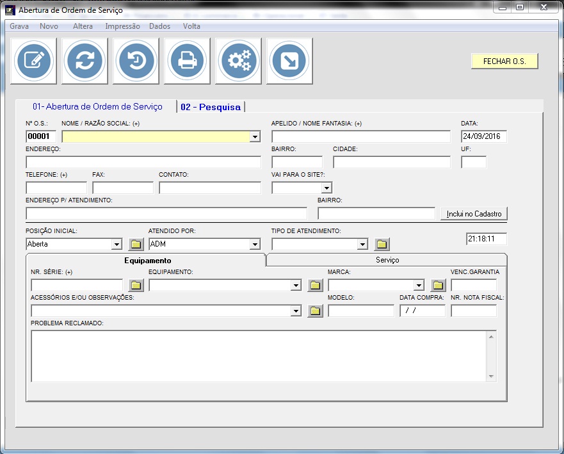Select the Serviço tab
The image size is (564, 454).
click(x=387, y=260)
